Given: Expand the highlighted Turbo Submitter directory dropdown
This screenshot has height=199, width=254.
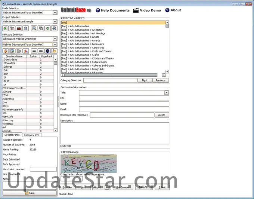Looking at the screenshot, I should [x=55, y=45].
